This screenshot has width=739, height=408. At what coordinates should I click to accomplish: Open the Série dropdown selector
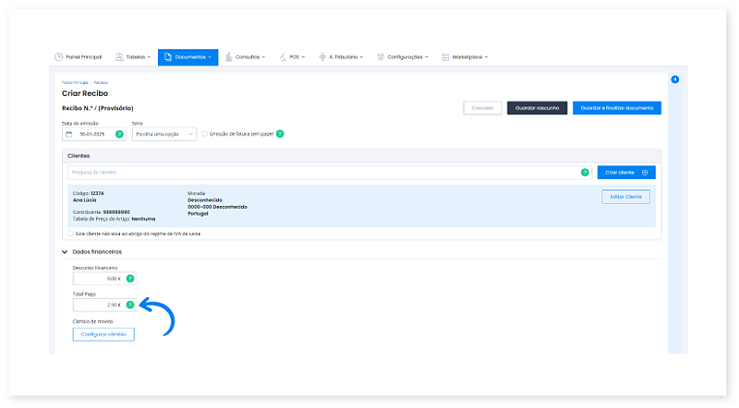point(165,134)
